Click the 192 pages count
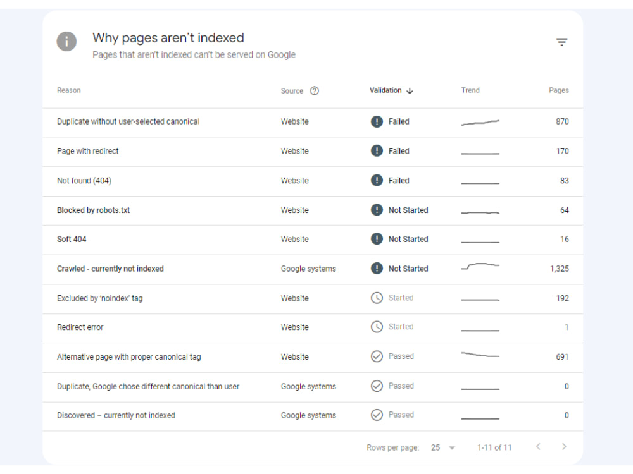Screen dimensions: 633x474 click(562, 298)
